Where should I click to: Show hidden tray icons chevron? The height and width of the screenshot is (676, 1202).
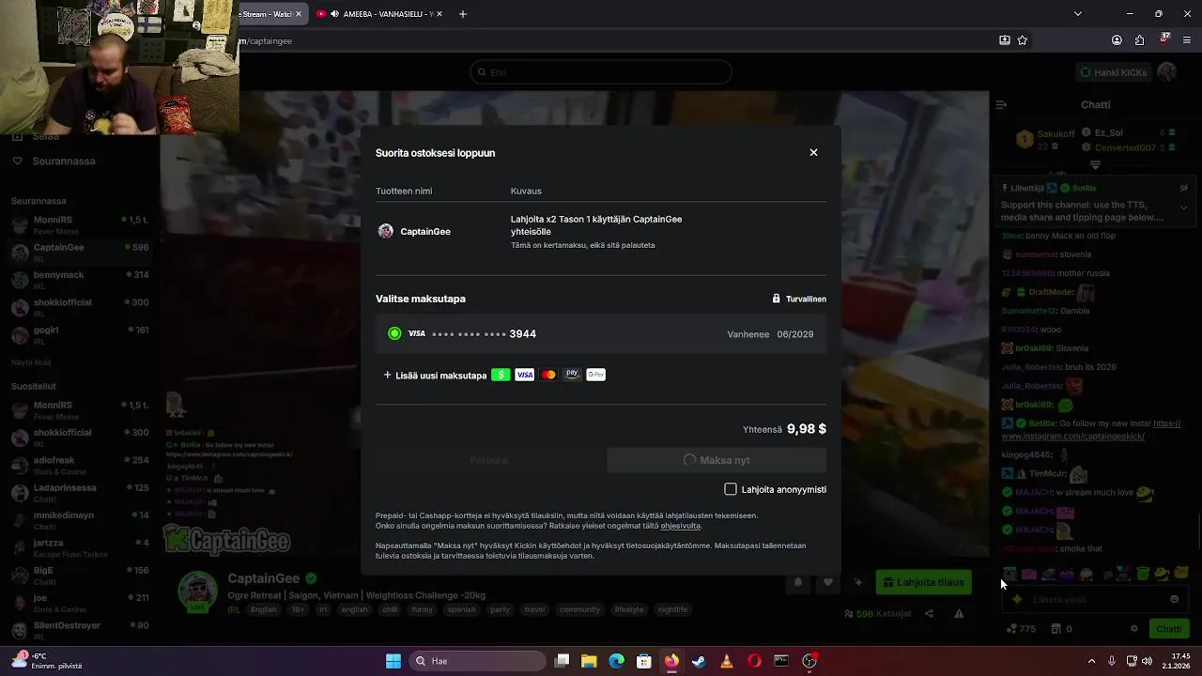(x=1091, y=661)
